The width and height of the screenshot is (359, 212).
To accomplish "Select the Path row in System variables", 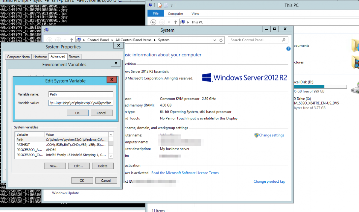I will pyautogui.click(x=62, y=140).
